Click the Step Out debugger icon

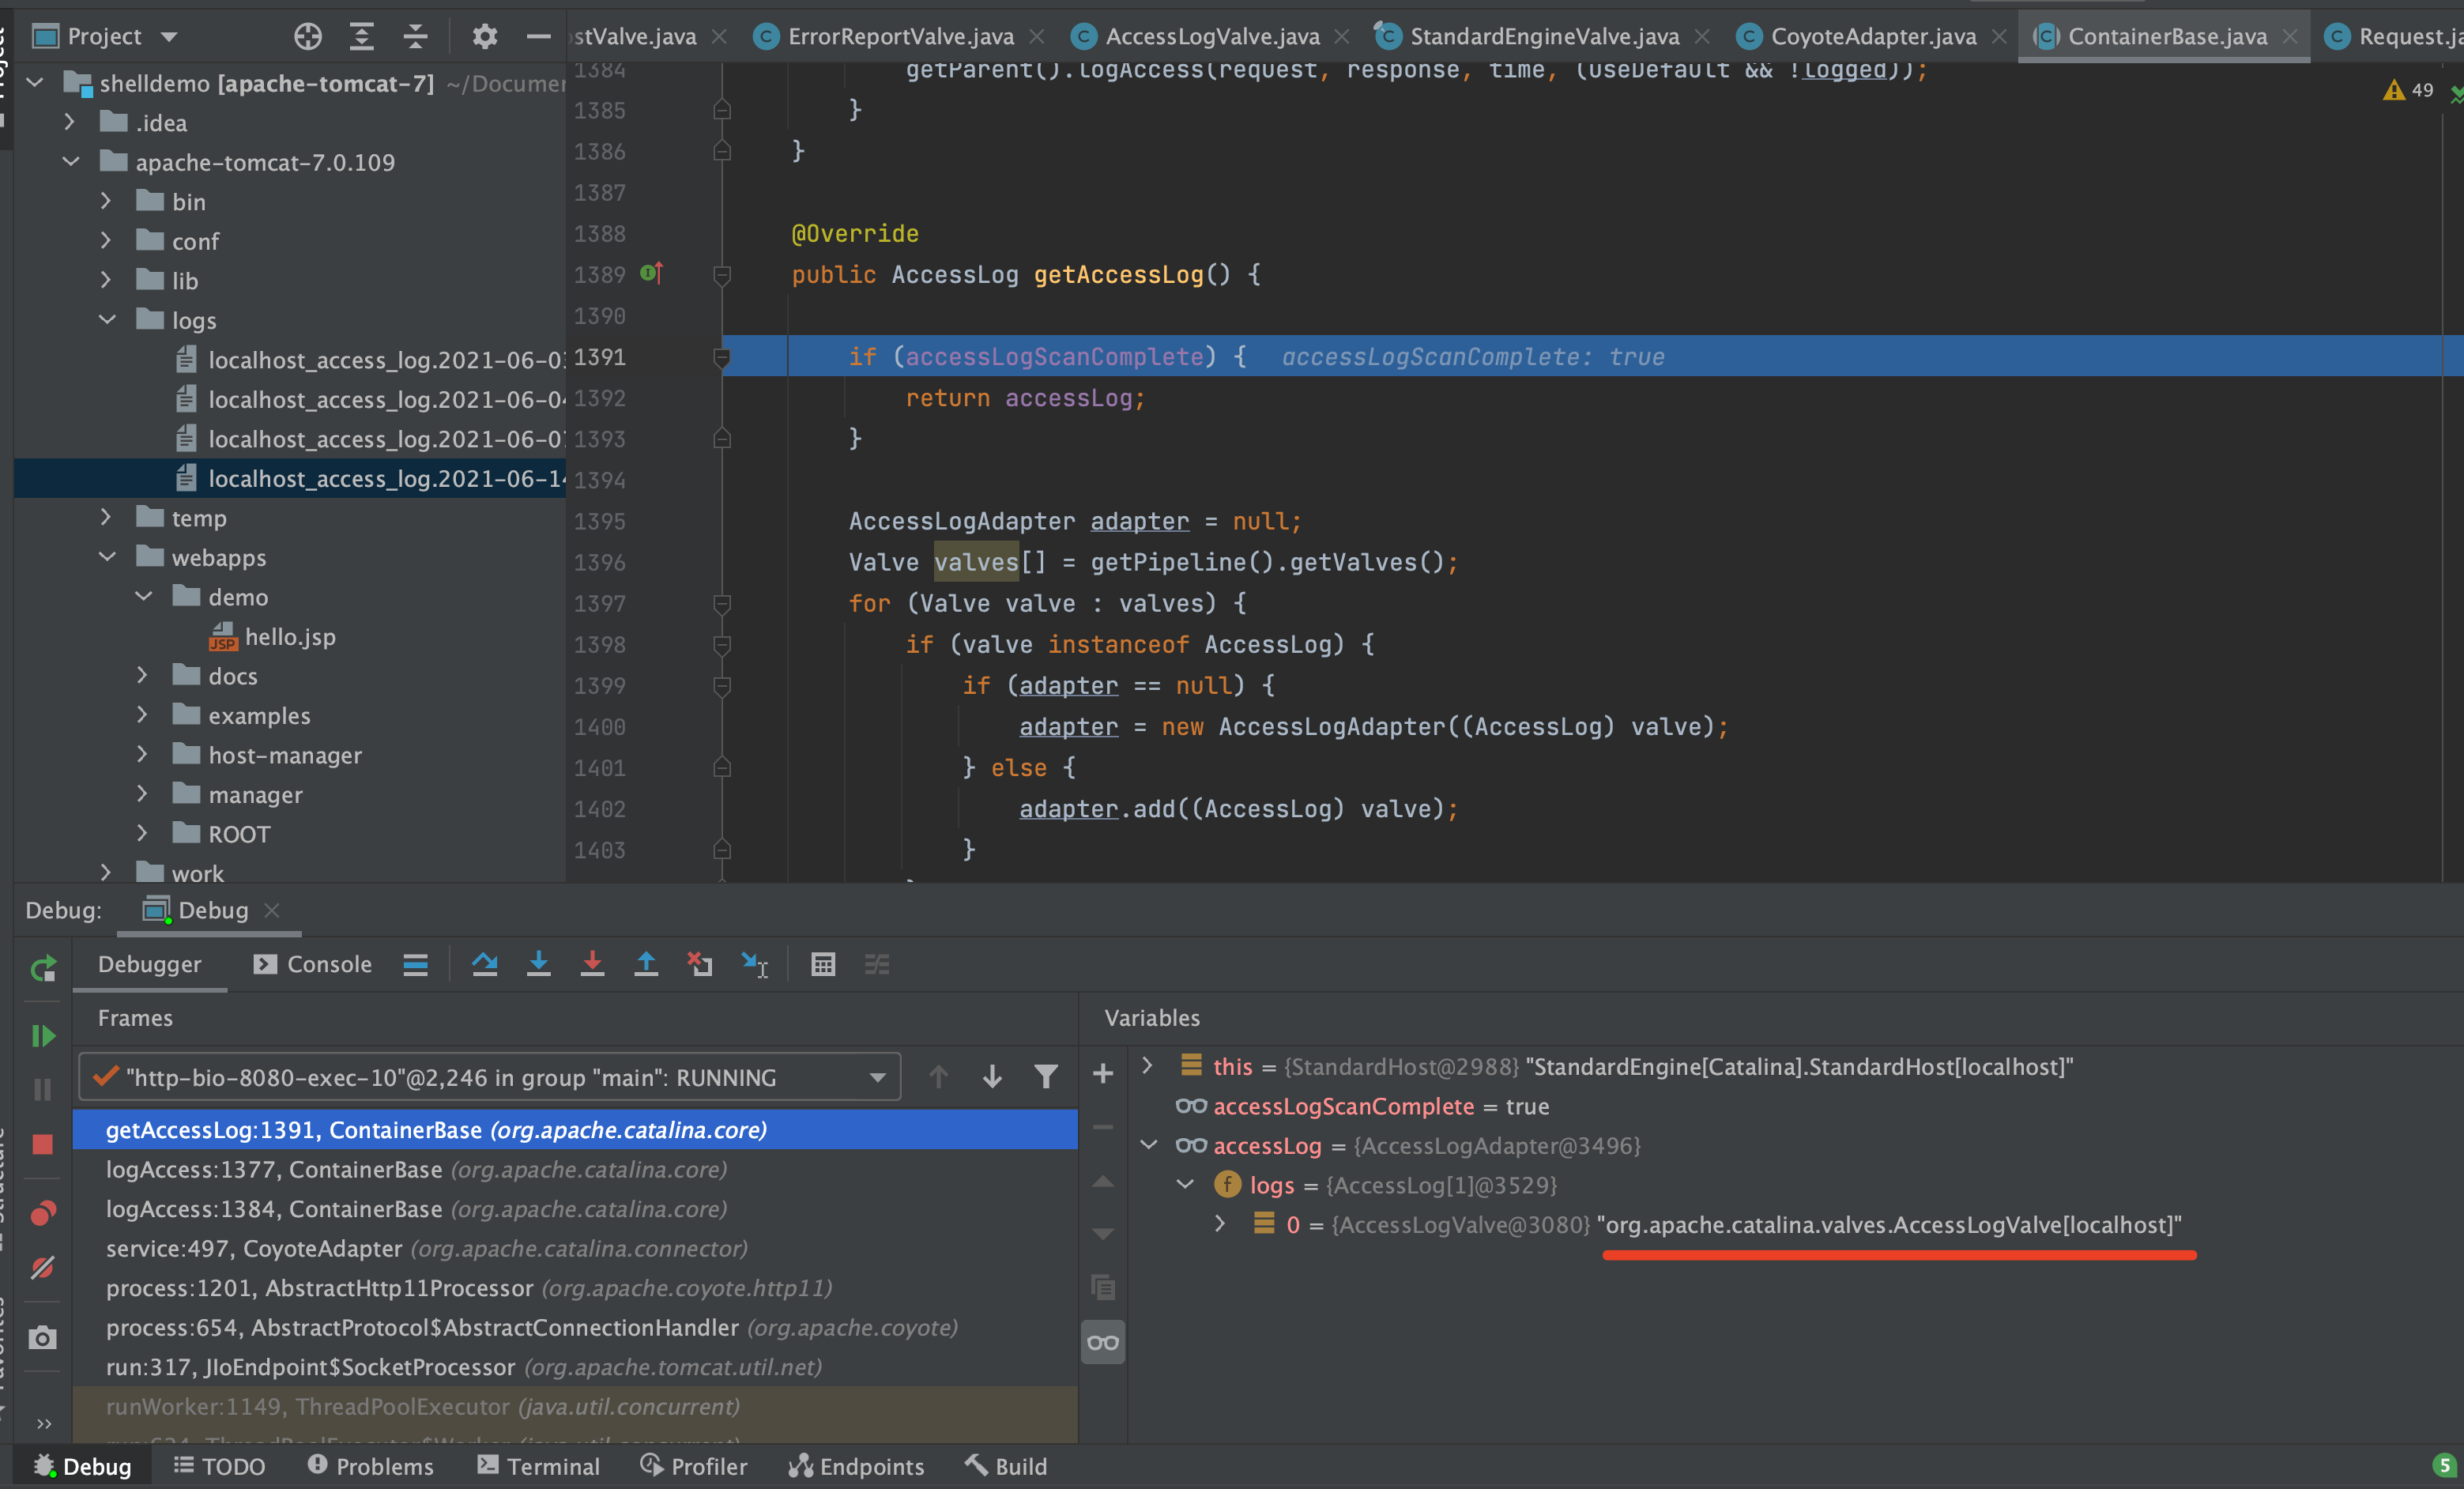(x=646, y=964)
